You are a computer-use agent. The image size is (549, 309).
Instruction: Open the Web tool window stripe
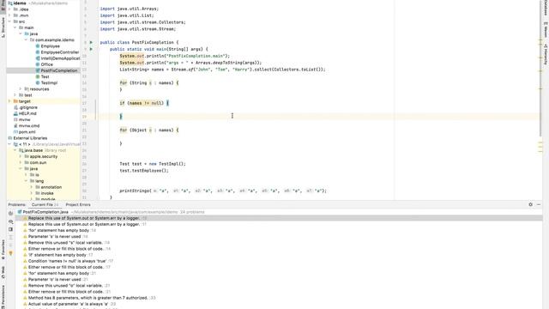point(3,273)
